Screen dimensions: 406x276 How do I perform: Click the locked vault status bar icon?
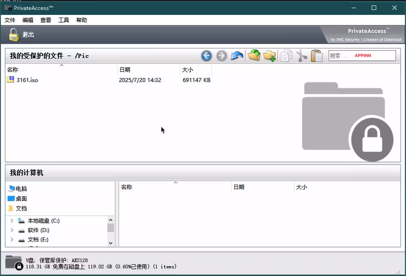tap(14, 263)
